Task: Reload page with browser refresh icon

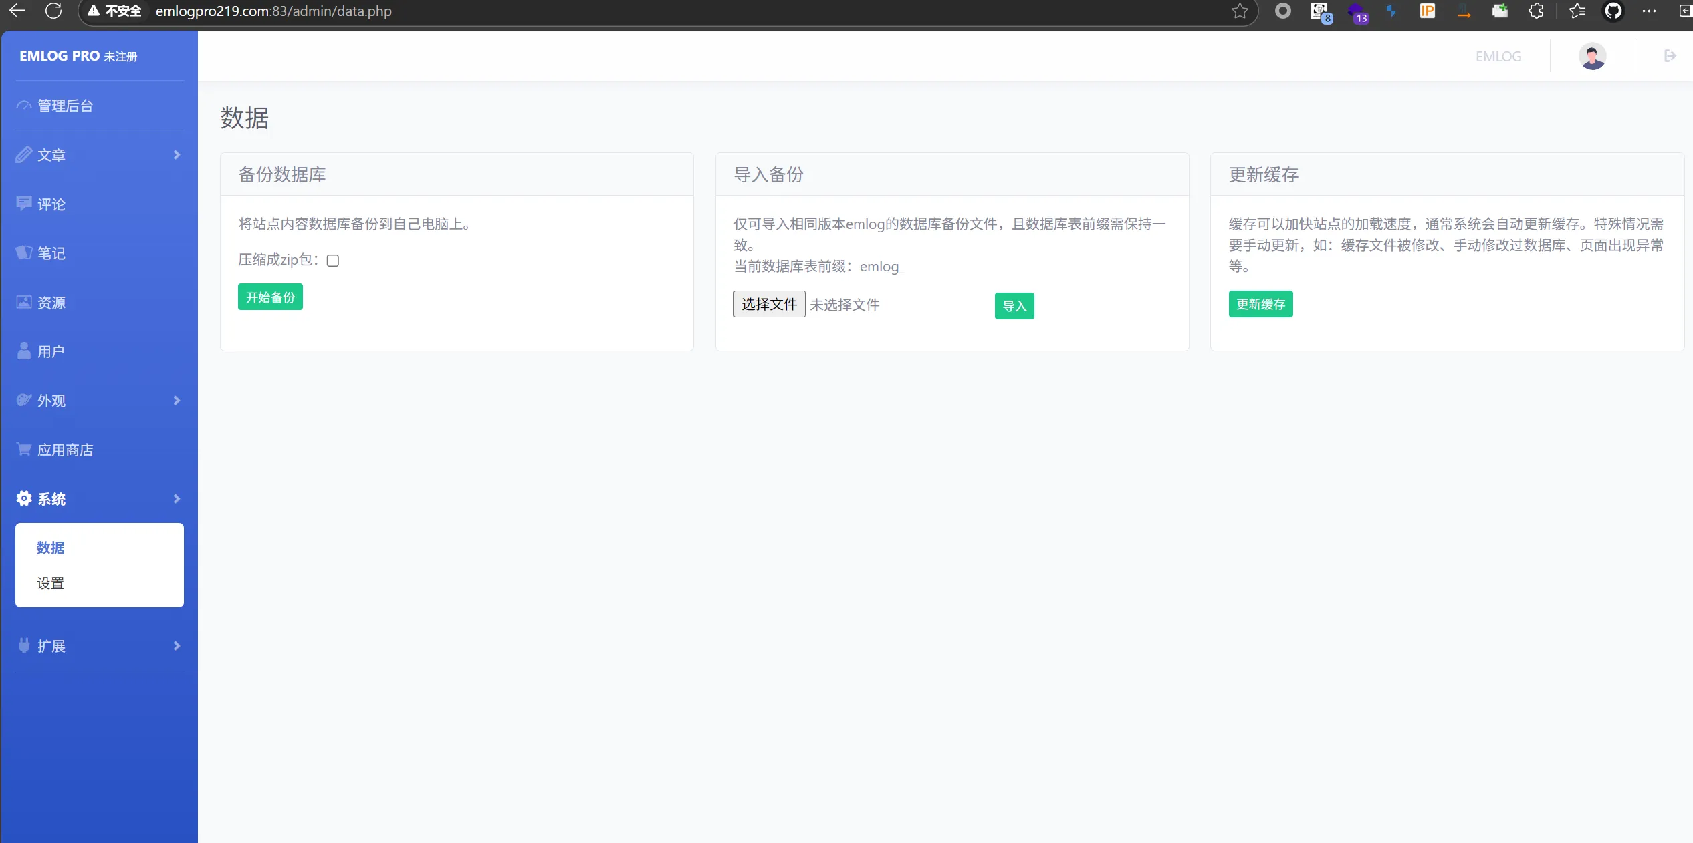Action: click(x=53, y=11)
